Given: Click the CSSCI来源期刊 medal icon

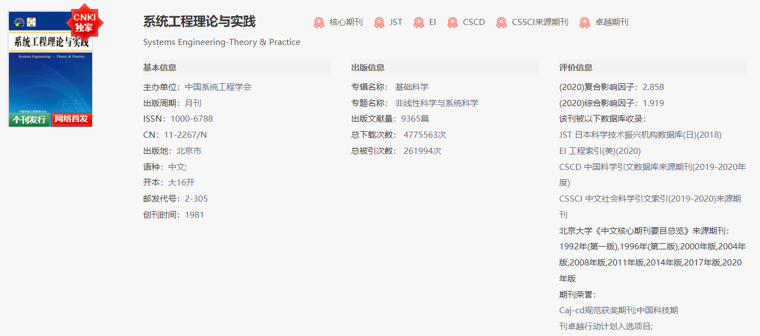Looking at the screenshot, I should pos(501,22).
